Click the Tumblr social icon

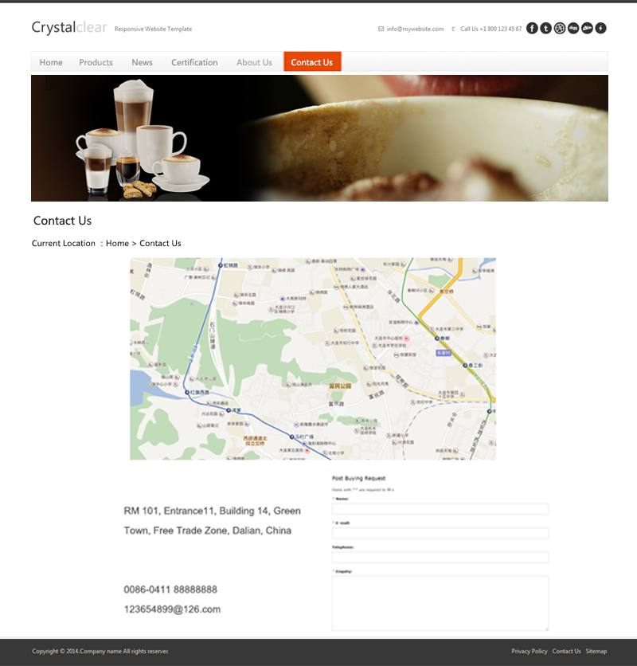(x=545, y=28)
